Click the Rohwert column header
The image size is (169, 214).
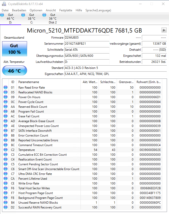pos(149,82)
